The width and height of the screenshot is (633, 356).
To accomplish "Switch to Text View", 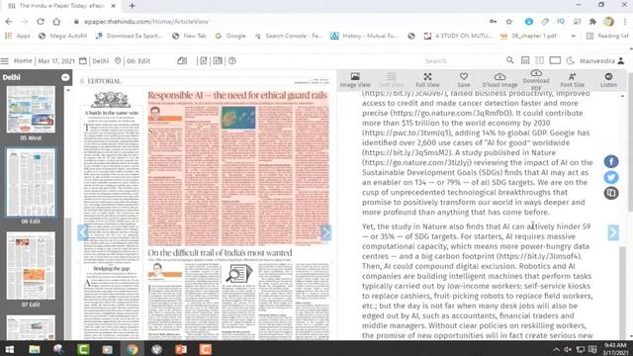I will point(392,80).
